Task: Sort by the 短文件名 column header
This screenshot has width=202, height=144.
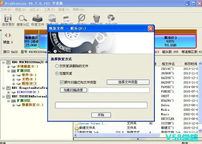Action: [x=168, y=64]
